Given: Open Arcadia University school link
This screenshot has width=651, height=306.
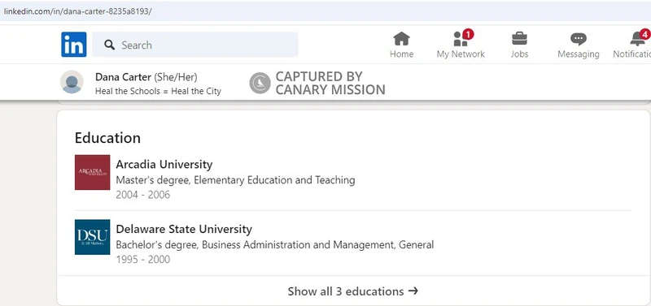Looking at the screenshot, I should (x=164, y=165).
